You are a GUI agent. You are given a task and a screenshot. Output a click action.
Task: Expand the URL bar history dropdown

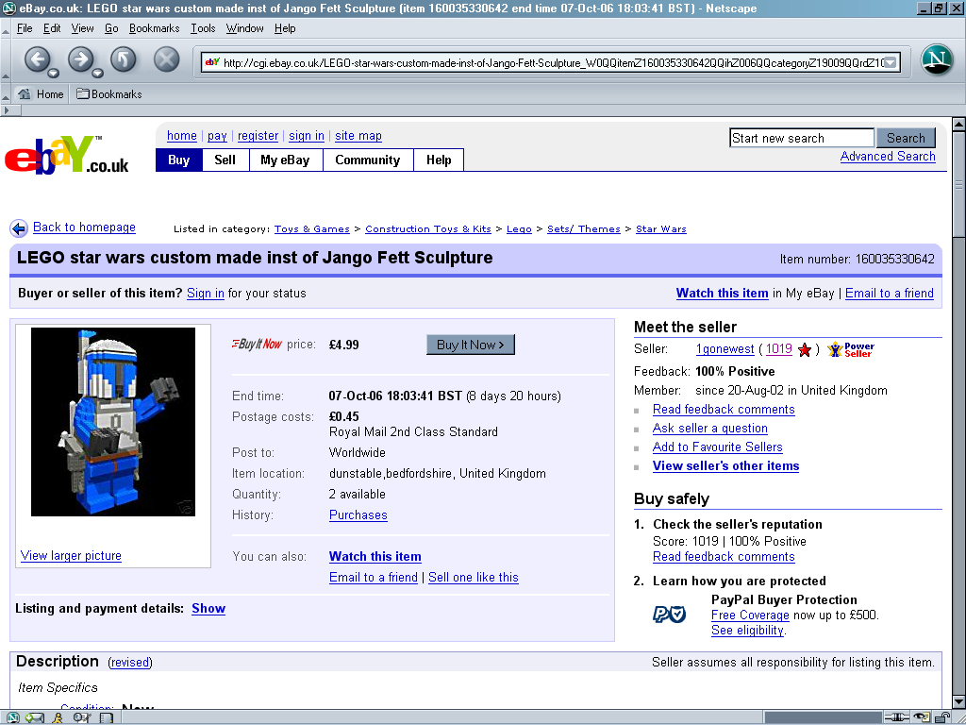[x=891, y=62]
